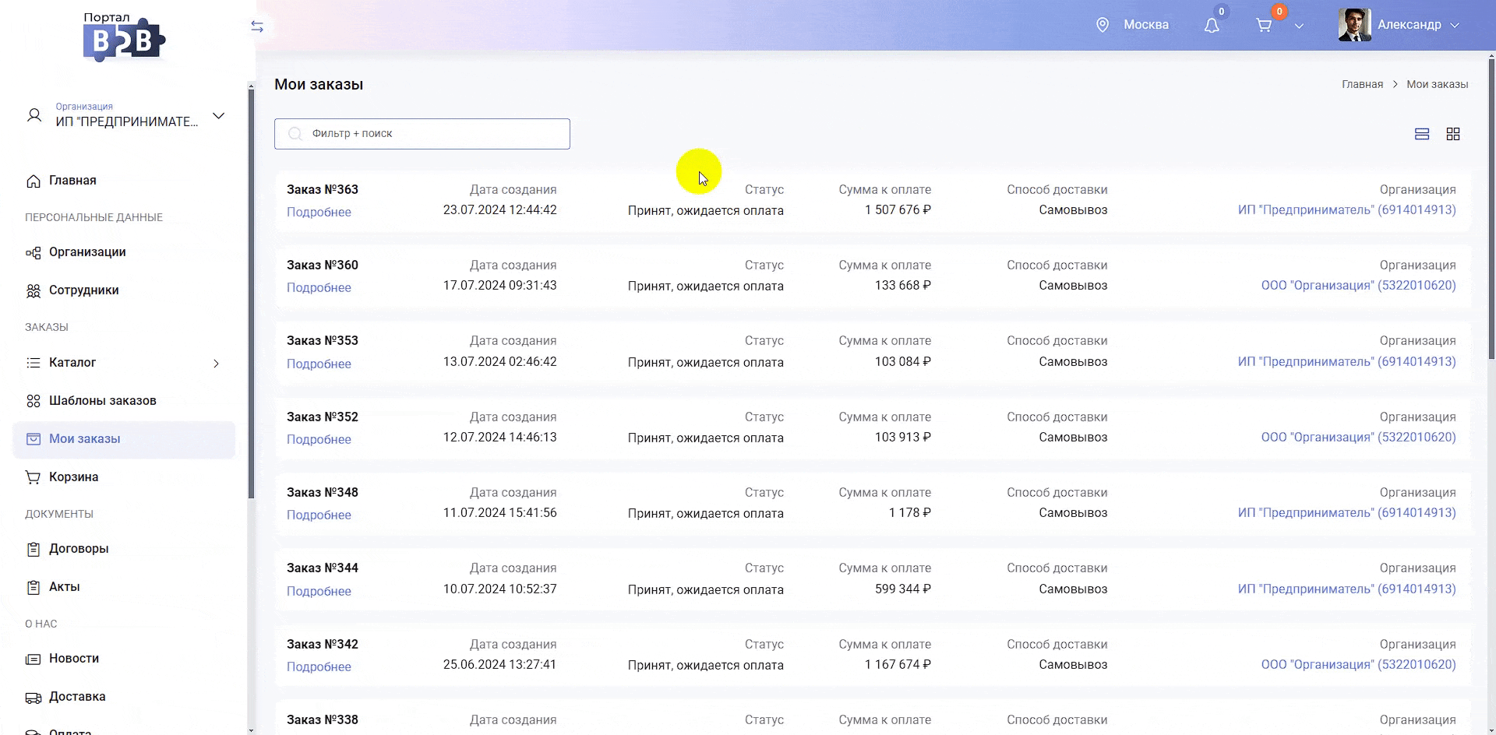Open the Александр user menu chevron
Viewport: 1496px width, 735px height.
(1455, 25)
